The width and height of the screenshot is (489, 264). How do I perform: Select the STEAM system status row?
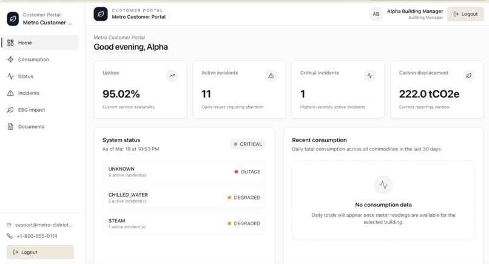[184, 223]
